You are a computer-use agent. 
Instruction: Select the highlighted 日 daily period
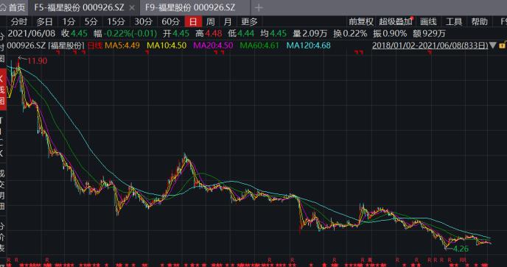click(193, 21)
